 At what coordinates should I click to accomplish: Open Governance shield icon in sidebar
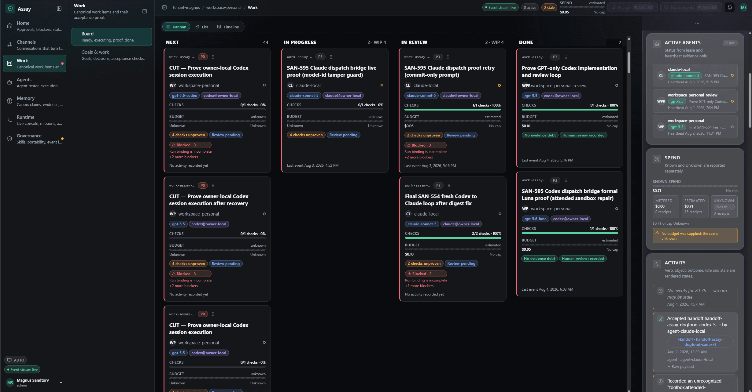click(10, 139)
